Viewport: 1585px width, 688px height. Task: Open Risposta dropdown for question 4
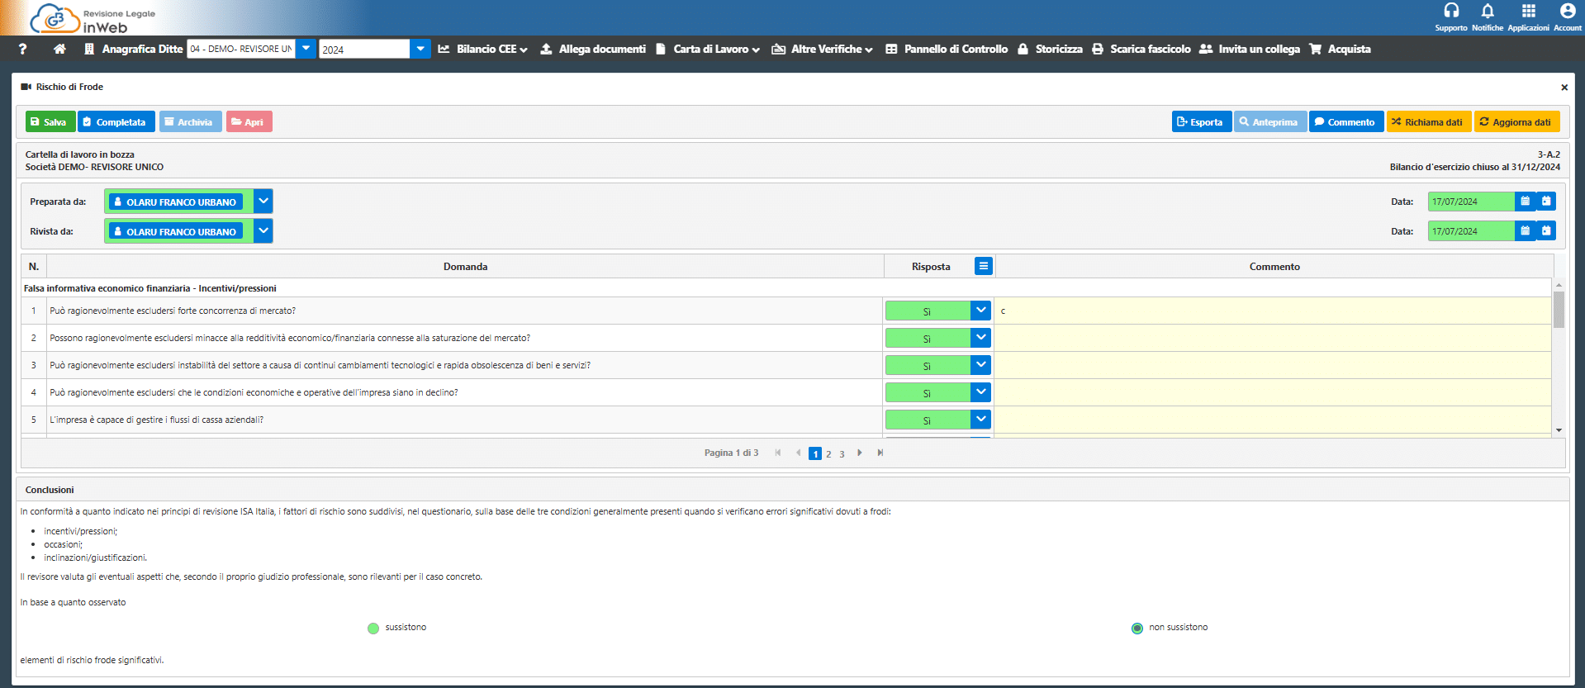coord(980,392)
